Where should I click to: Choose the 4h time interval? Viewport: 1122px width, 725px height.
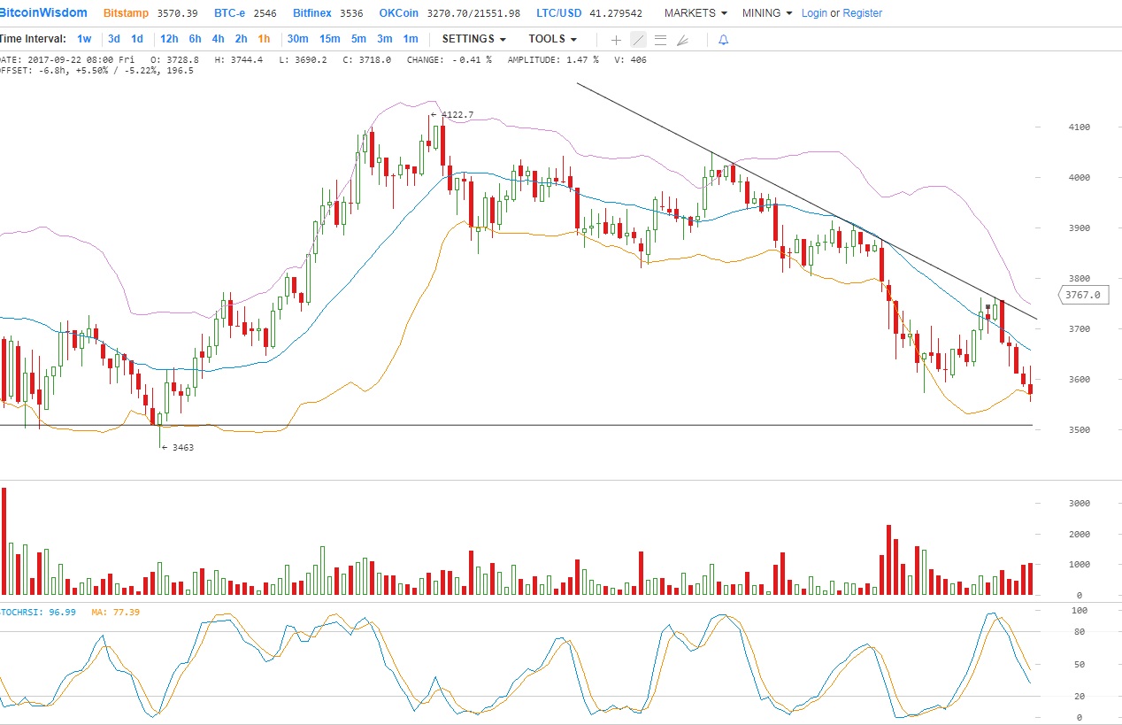(218, 39)
